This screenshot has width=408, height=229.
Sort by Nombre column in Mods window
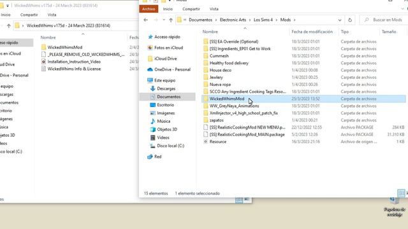[210, 32]
